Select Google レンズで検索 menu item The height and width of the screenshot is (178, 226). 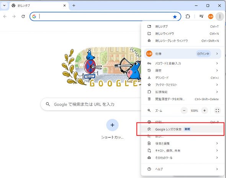pyautogui.click(x=183, y=129)
